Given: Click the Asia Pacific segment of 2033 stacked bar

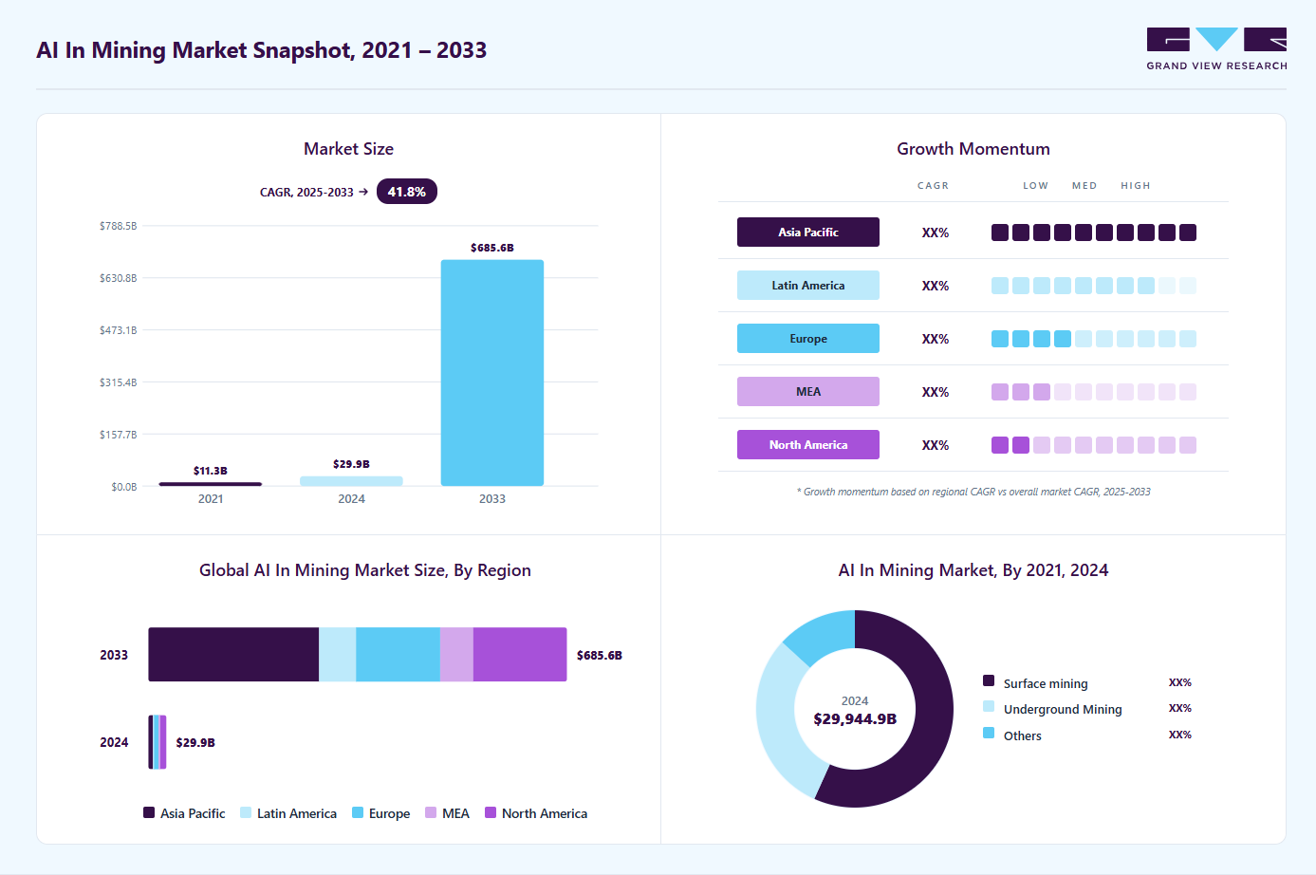Looking at the screenshot, I should tap(233, 654).
